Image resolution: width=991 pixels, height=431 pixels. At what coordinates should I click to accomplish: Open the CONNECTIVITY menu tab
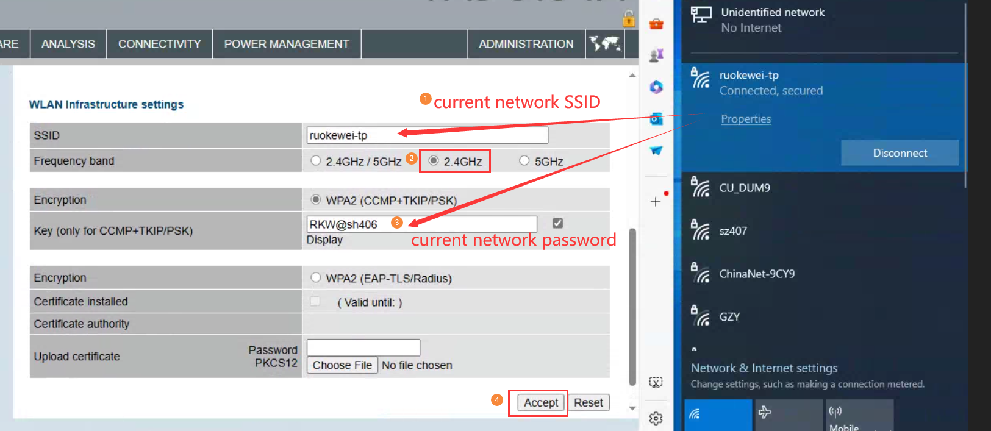click(x=160, y=44)
